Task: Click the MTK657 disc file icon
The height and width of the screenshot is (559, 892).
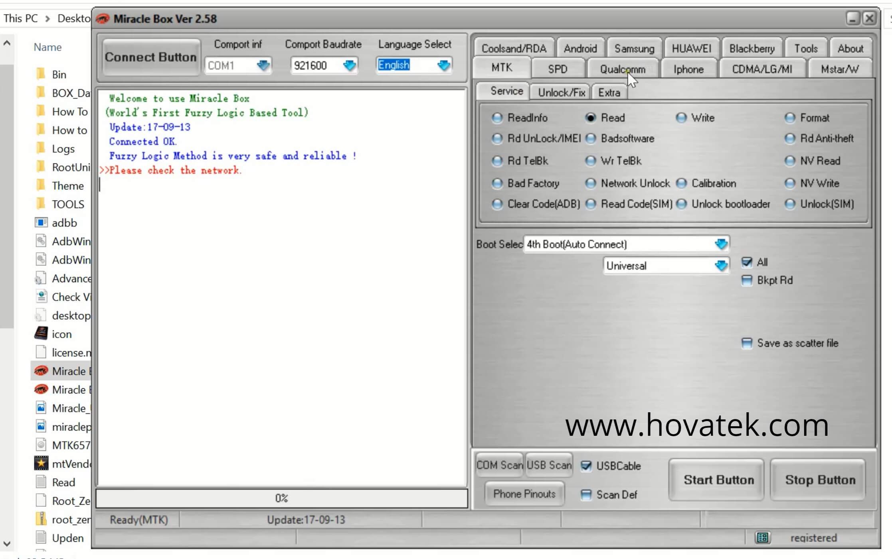Action: click(41, 445)
